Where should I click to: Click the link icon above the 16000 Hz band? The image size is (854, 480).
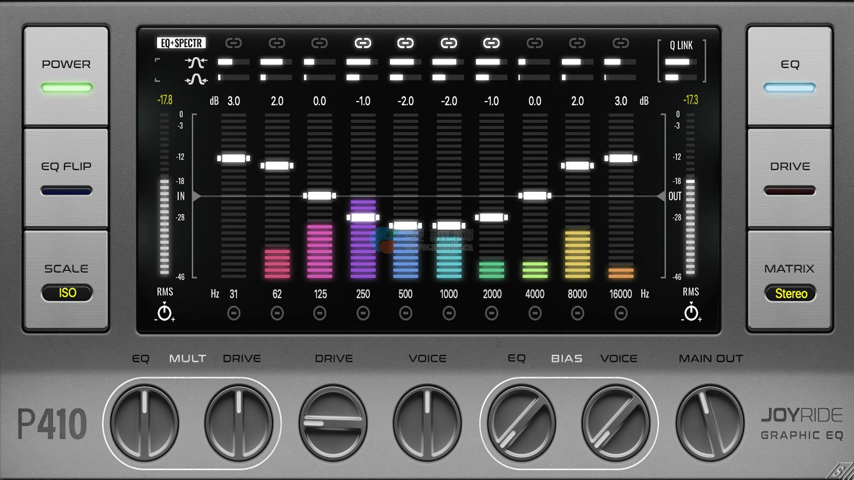pos(620,43)
